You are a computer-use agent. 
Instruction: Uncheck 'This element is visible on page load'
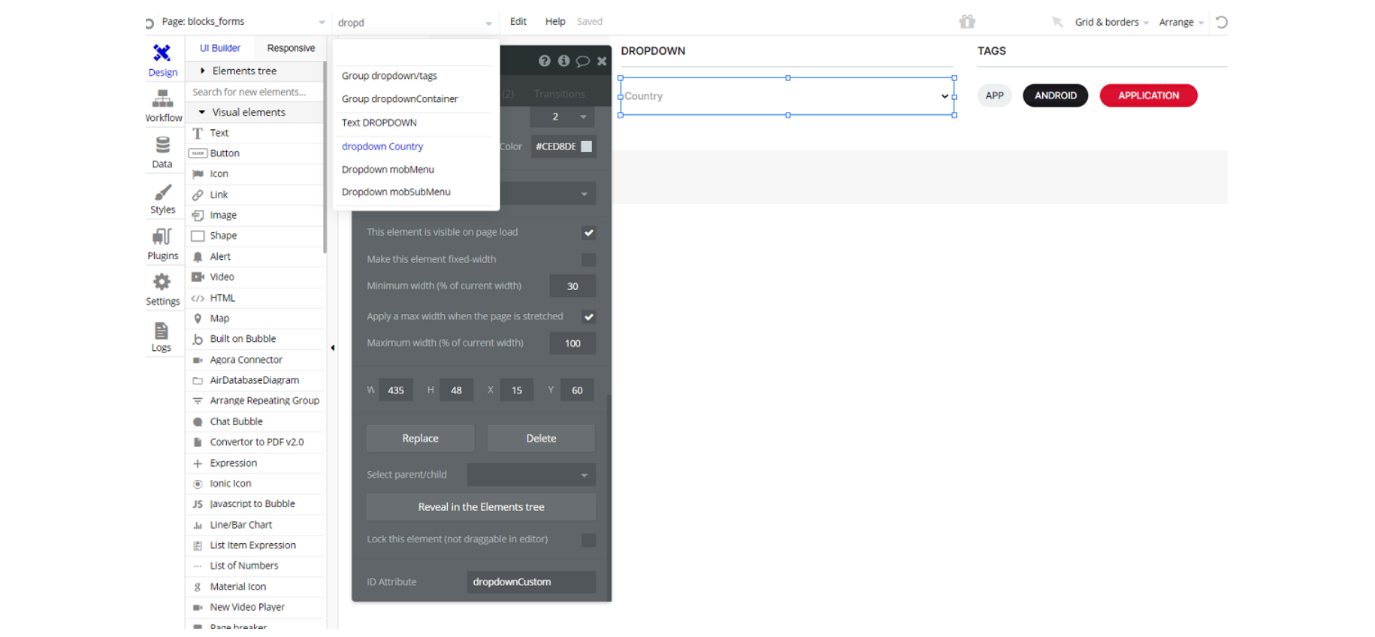588,233
